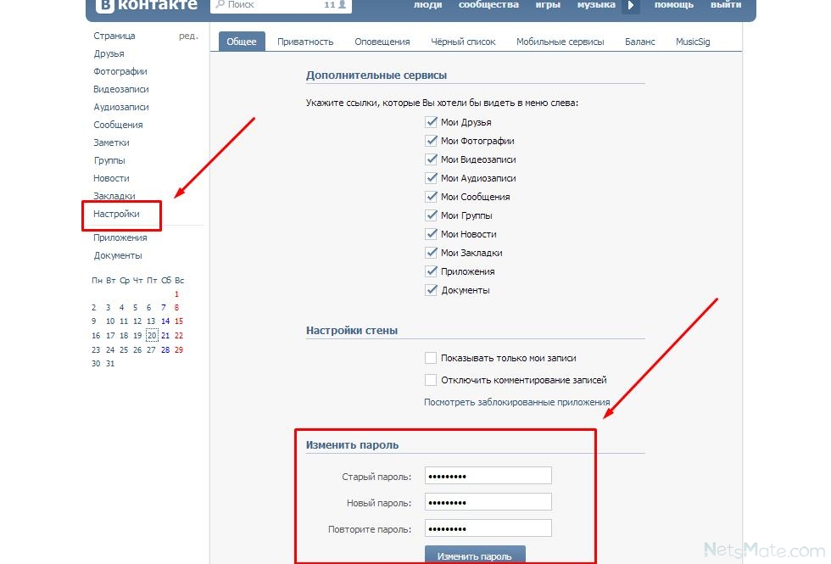Open Видеозаписи in the left menu
Viewport: 831px width, 564px height.
120,89
